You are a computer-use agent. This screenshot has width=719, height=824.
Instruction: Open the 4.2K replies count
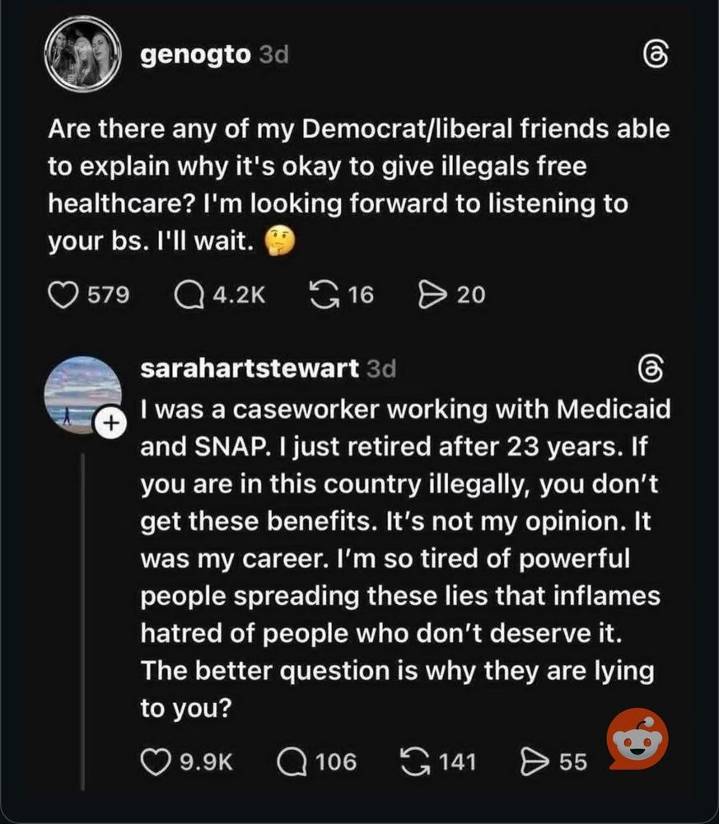click(240, 295)
